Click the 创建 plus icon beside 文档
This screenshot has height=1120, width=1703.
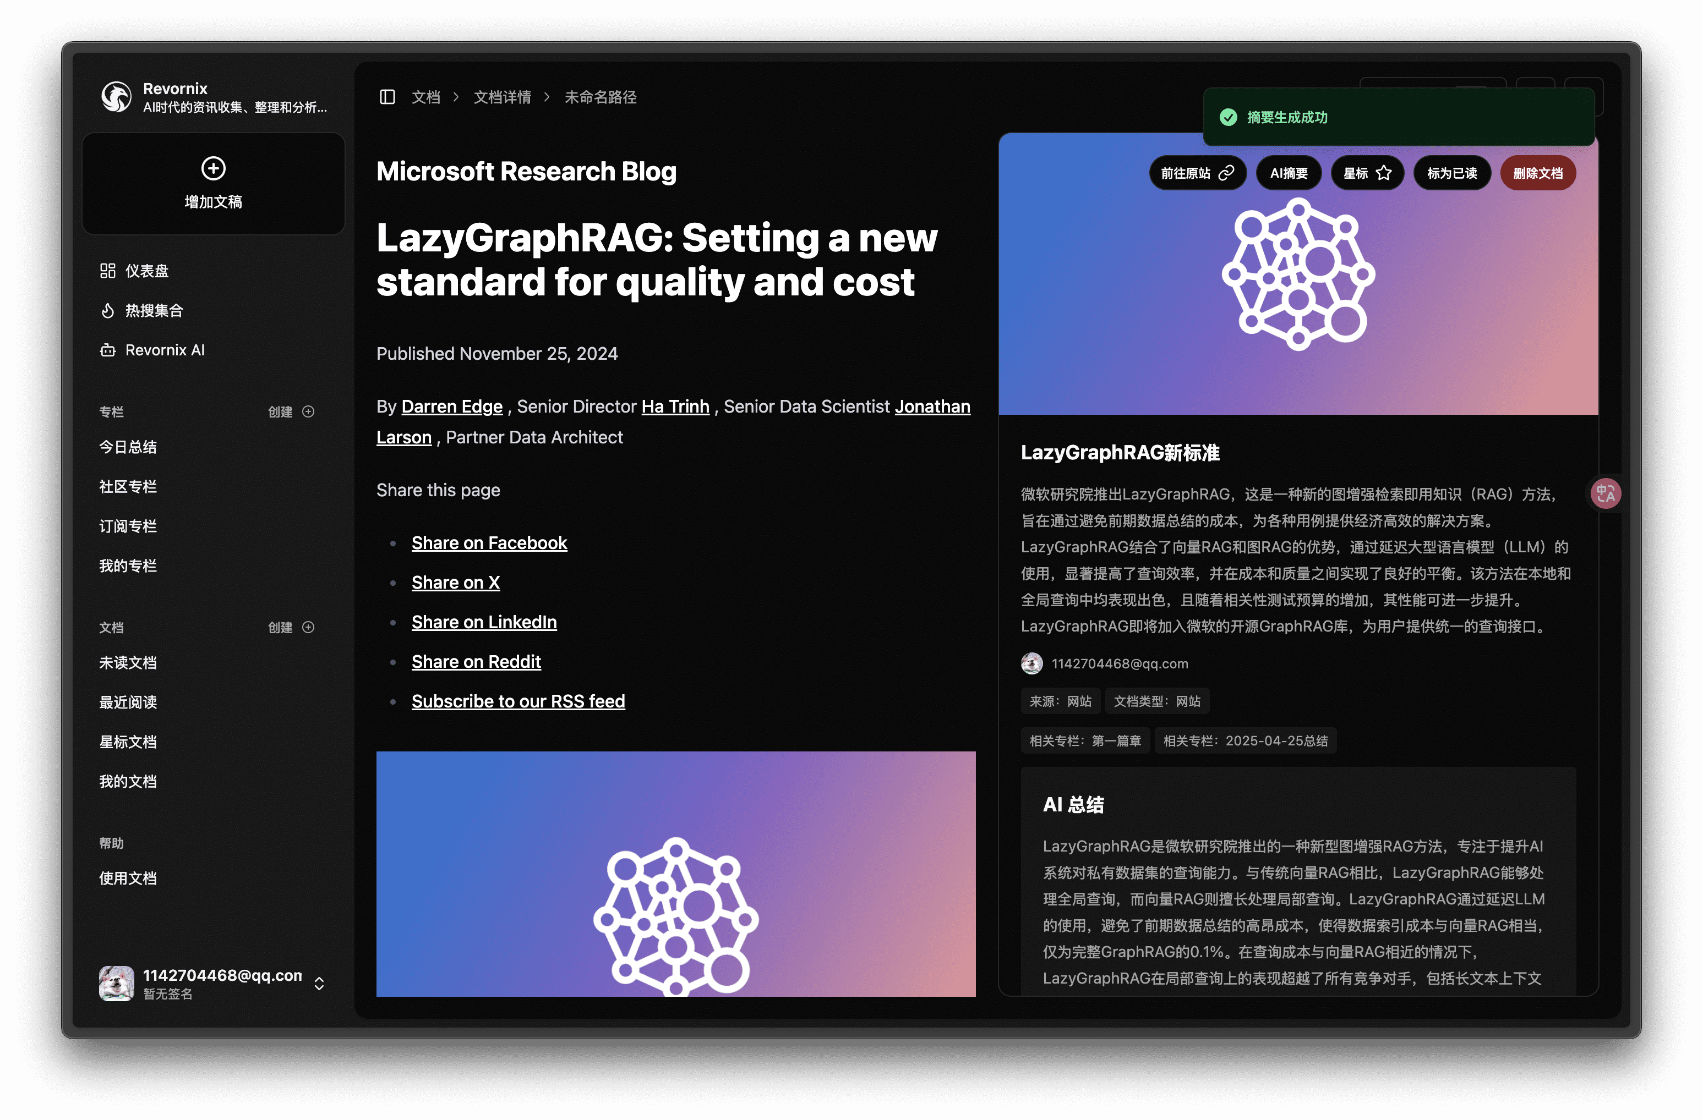pyautogui.click(x=308, y=627)
